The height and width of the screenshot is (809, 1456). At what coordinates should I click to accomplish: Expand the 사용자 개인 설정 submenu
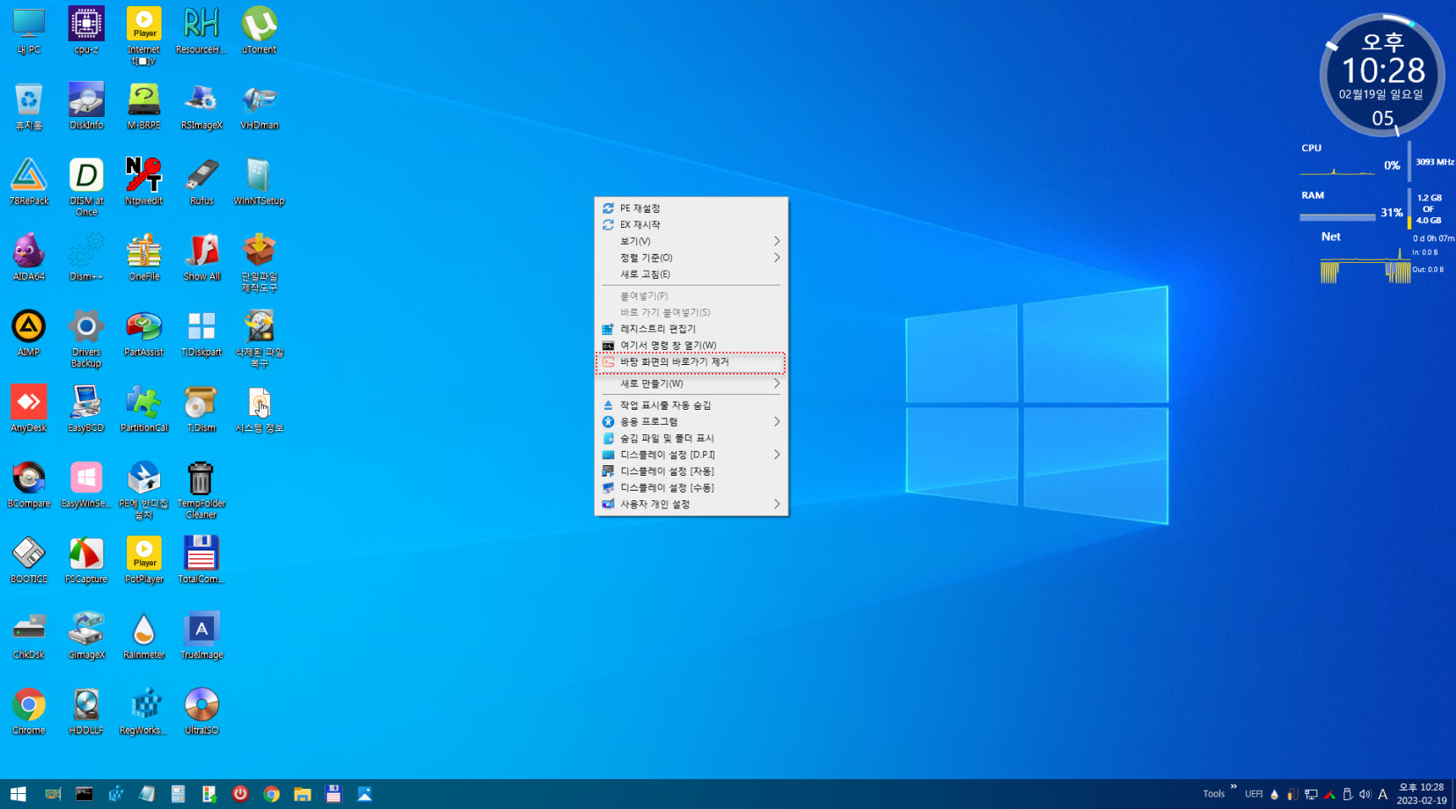pos(691,504)
